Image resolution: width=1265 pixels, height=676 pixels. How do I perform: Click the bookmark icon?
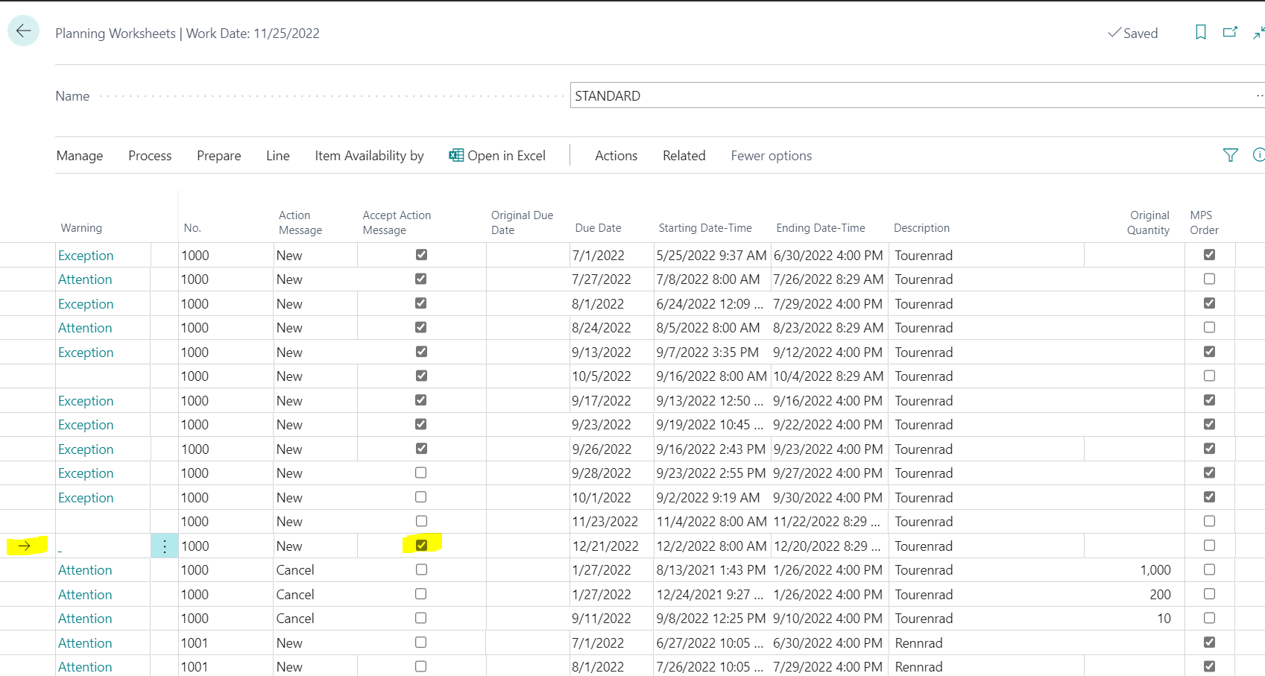[x=1200, y=32]
